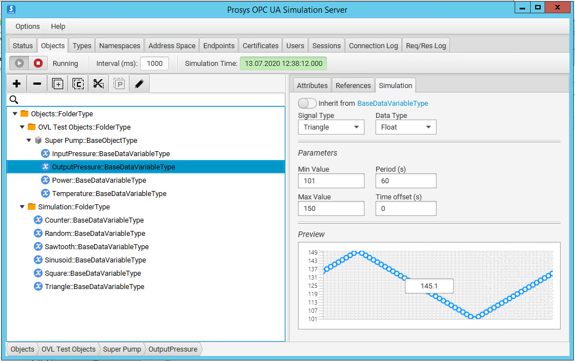
Task: Click the variable icon beside InputPressure
Action: click(45, 153)
